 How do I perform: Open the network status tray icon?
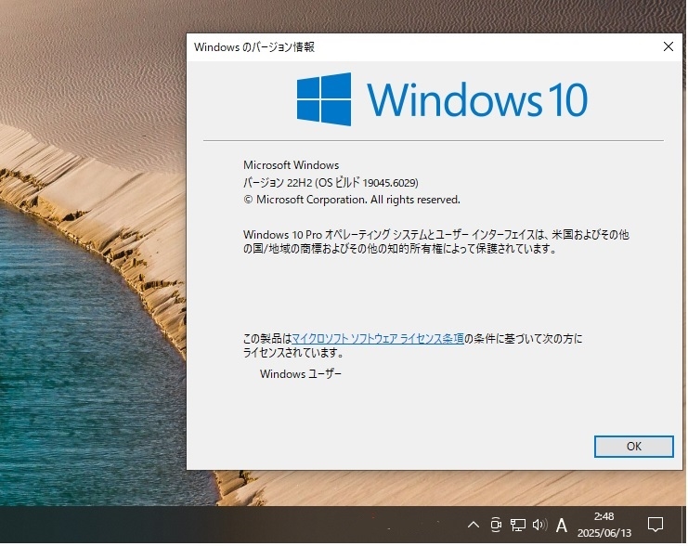tap(518, 525)
